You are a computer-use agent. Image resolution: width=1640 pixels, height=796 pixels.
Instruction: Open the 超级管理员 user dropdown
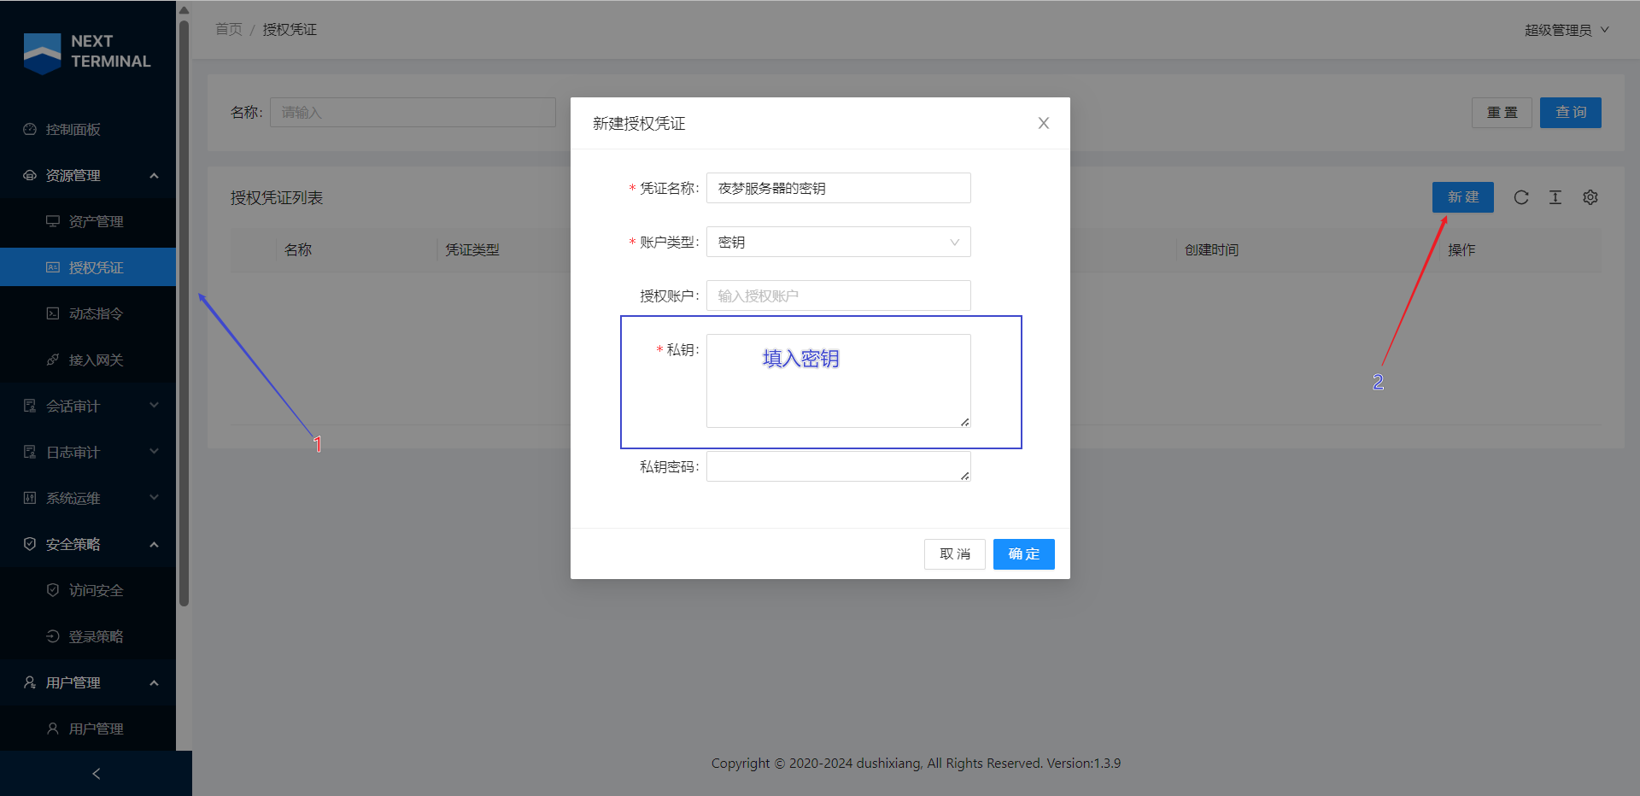[1566, 30]
